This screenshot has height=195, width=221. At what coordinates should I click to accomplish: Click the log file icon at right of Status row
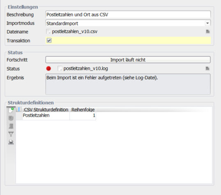[207, 68]
